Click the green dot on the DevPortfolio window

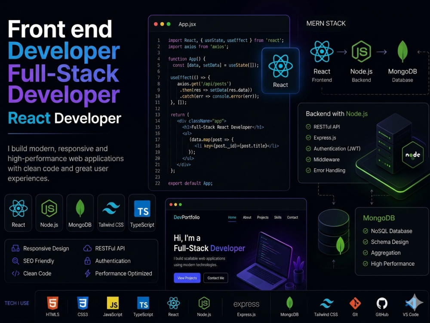(x=180, y=205)
